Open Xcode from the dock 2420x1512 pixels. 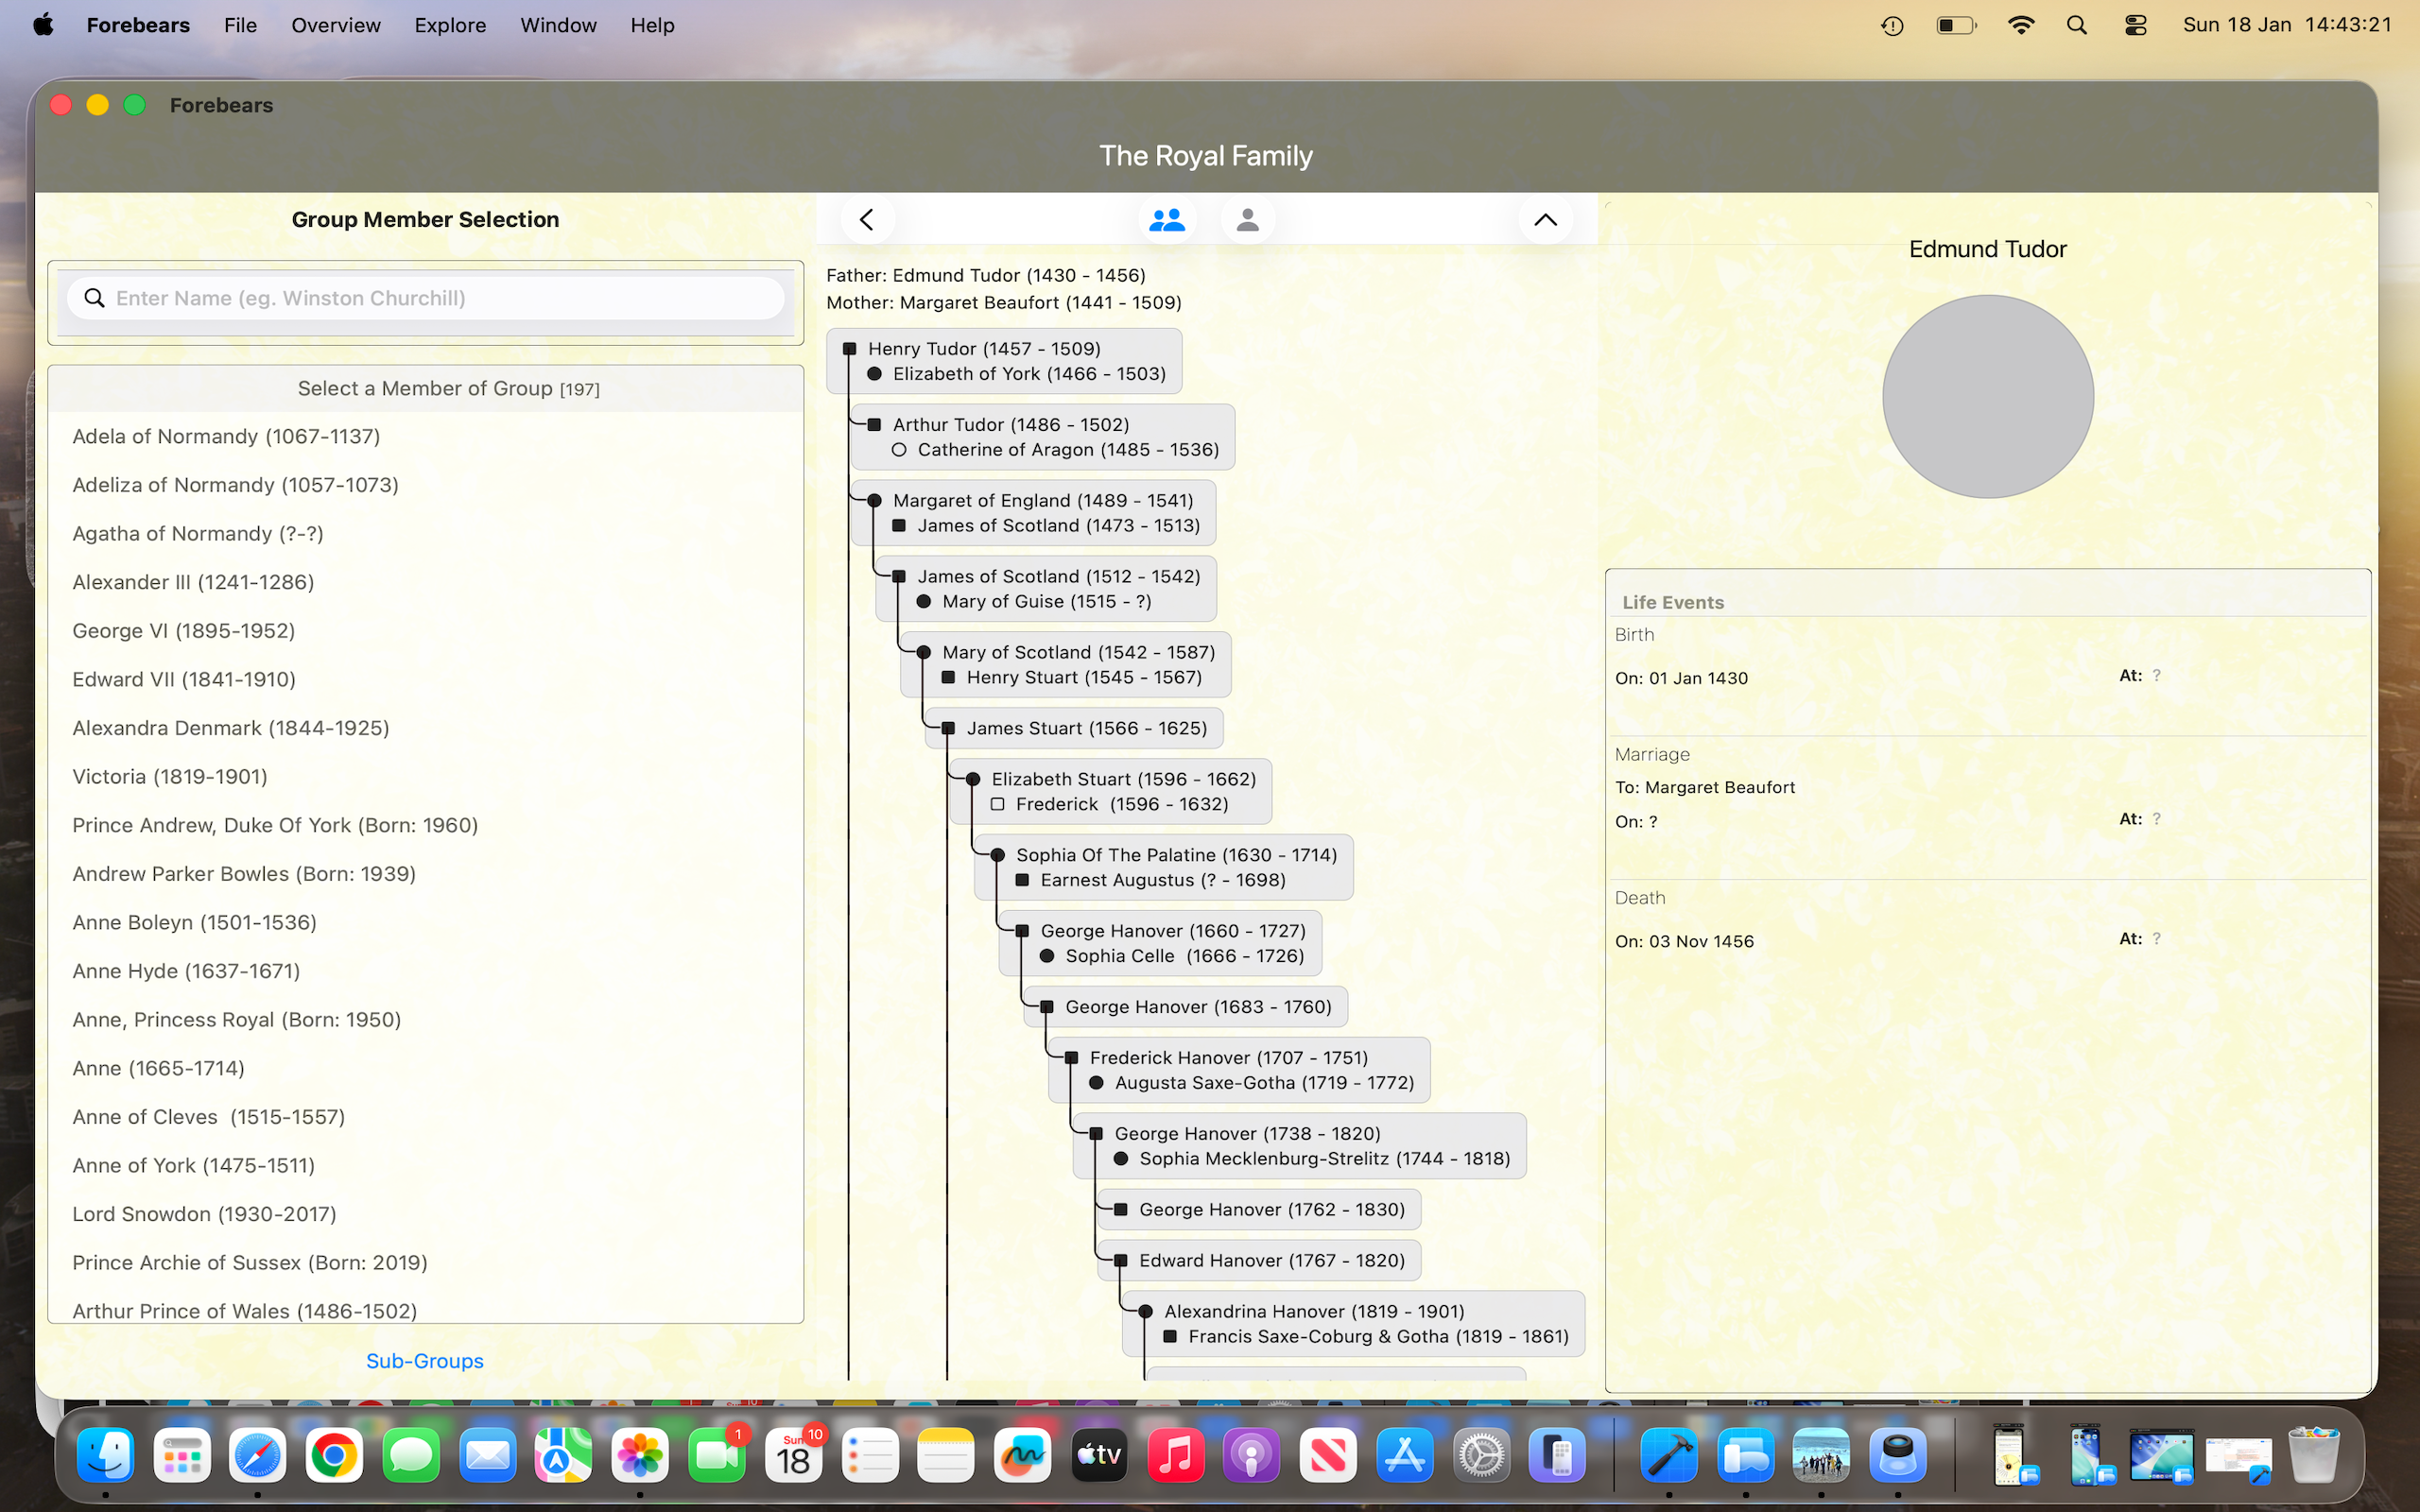coord(1668,1455)
